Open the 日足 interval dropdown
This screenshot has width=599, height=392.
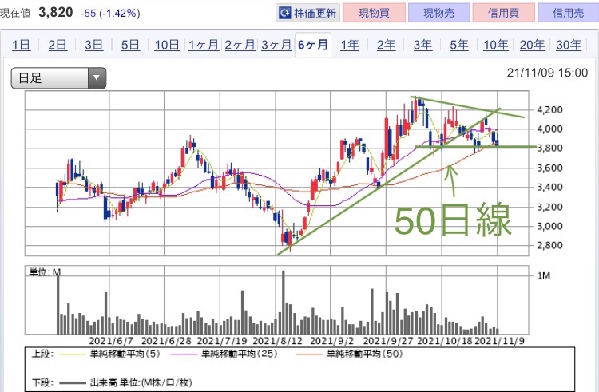click(x=58, y=78)
